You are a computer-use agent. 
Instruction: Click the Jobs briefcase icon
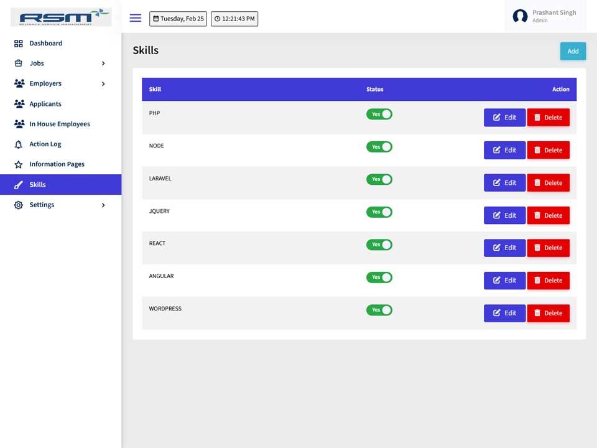click(x=18, y=63)
